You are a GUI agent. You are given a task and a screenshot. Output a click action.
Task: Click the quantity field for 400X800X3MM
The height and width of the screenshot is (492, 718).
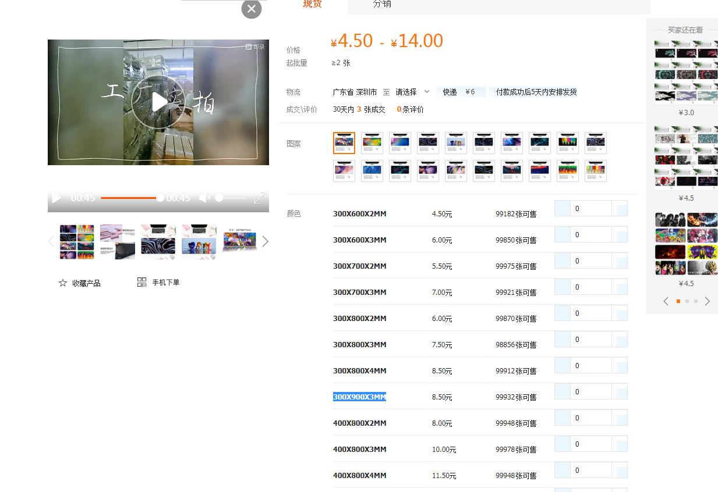click(590, 444)
